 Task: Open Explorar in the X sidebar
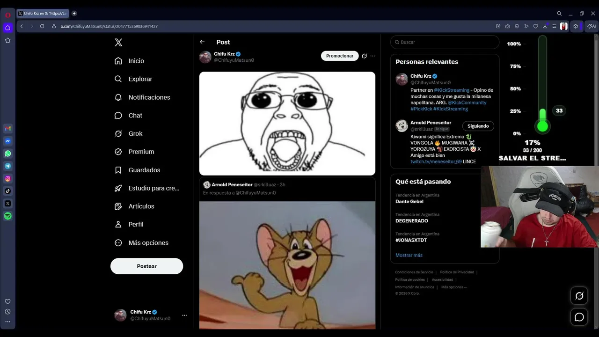(x=134, y=79)
